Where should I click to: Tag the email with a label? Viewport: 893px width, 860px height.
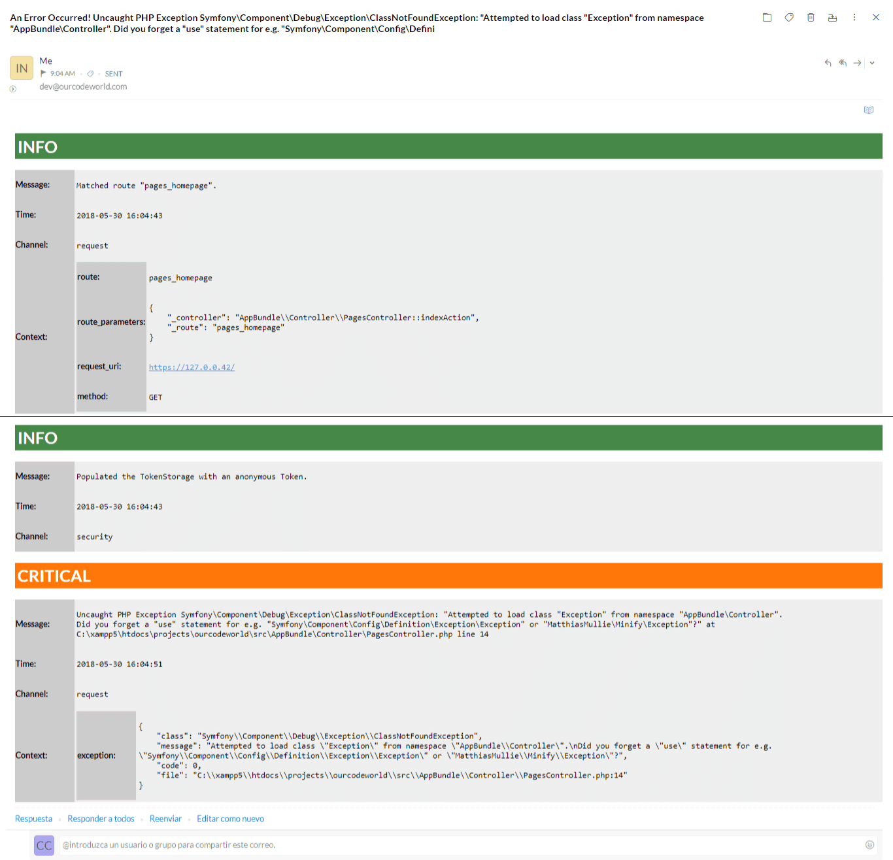coord(788,18)
